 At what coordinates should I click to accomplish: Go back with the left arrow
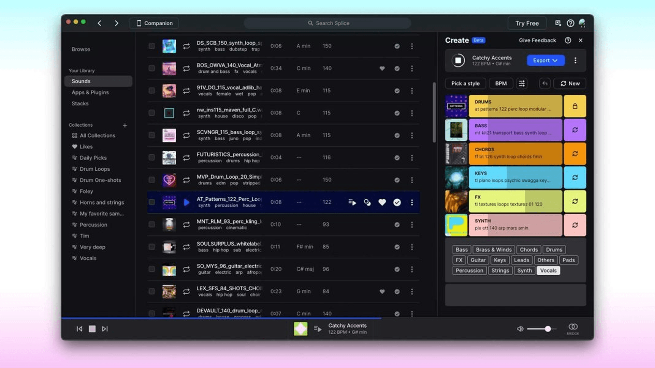tap(100, 23)
